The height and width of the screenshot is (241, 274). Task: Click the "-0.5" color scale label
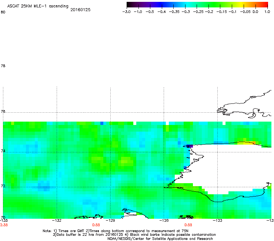[150, 12]
